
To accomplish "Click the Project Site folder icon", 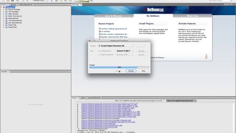I will 7,25.
